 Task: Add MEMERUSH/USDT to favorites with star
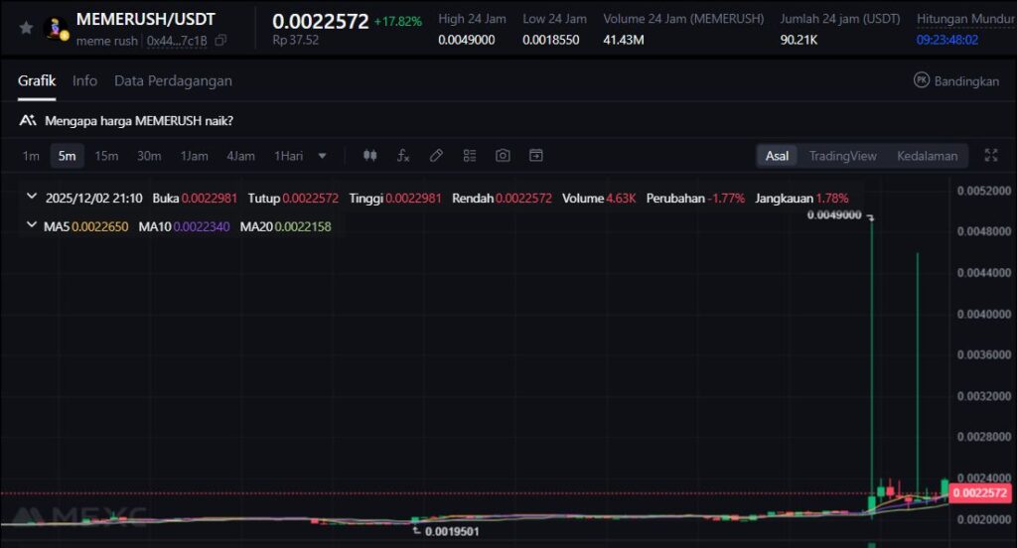(x=26, y=29)
